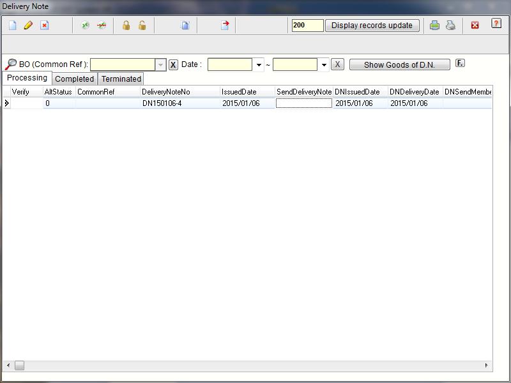Click the CommonRef column header
The height and width of the screenshot is (383, 511).
click(108, 92)
